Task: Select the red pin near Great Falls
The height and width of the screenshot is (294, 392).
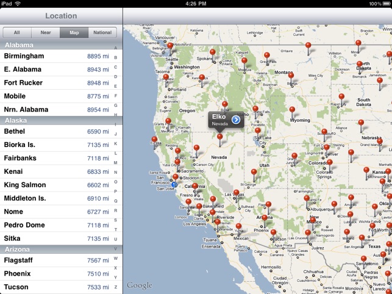Action: tap(267, 55)
